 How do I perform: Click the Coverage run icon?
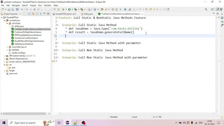76,9
